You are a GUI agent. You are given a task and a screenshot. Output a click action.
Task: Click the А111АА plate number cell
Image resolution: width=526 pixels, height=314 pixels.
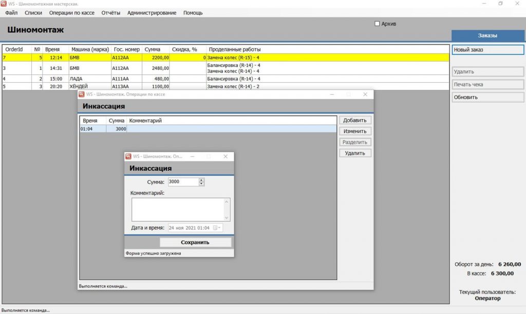tap(127, 78)
